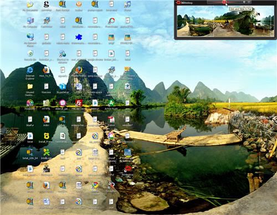This screenshot has height=215, width=277.
Task: Select the Active Pixels shortcut icon
Action: point(111,103)
